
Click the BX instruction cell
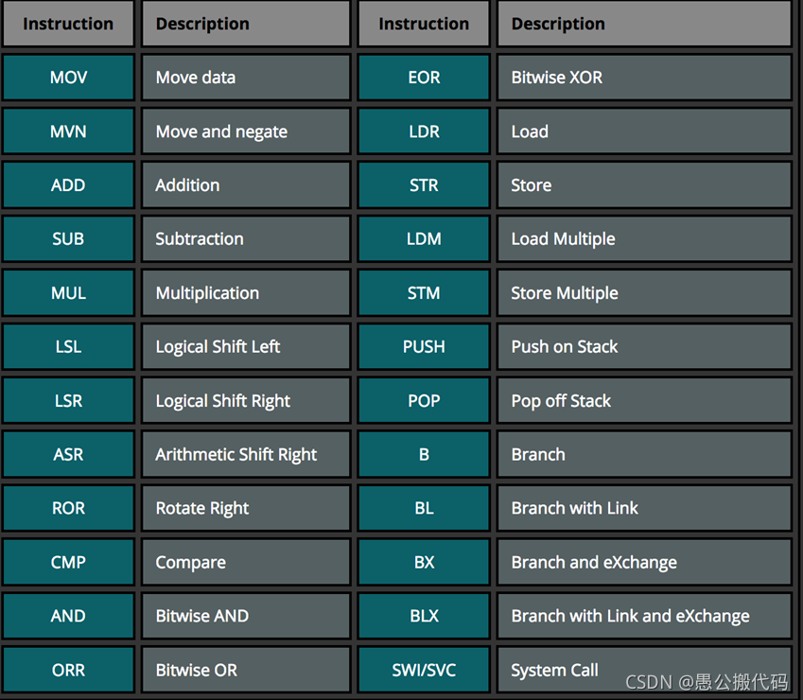click(424, 562)
